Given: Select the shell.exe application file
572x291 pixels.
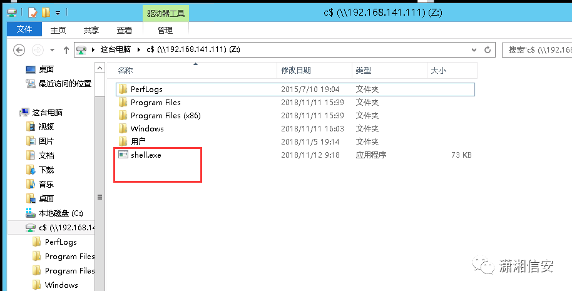Looking at the screenshot, I should click(146, 155).
